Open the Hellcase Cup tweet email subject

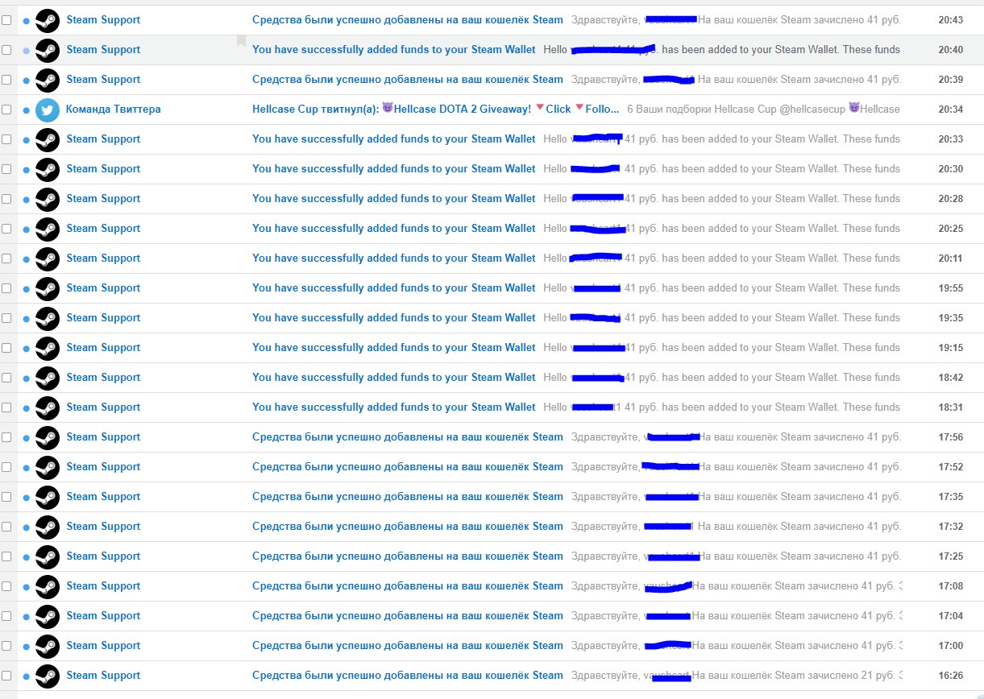pos(436,109)
